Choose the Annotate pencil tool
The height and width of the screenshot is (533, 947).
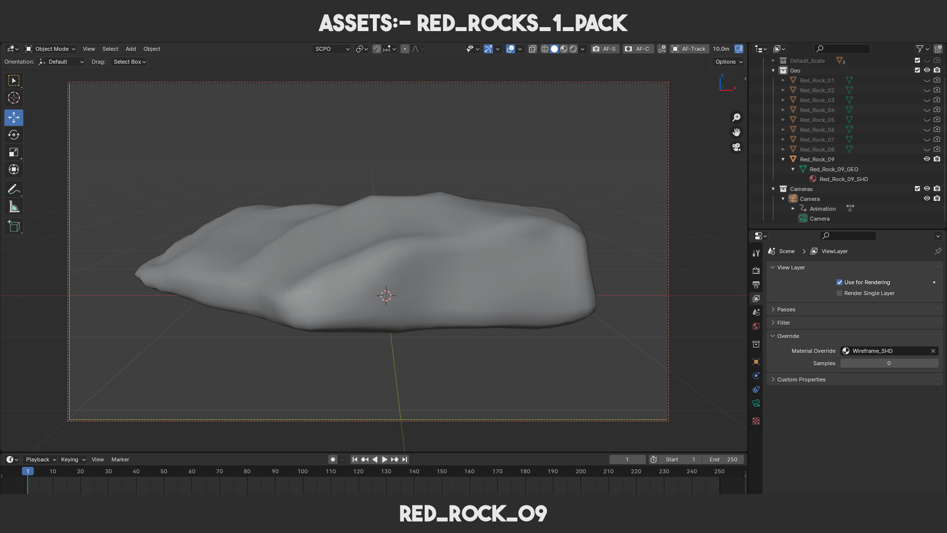pos(14,189)
